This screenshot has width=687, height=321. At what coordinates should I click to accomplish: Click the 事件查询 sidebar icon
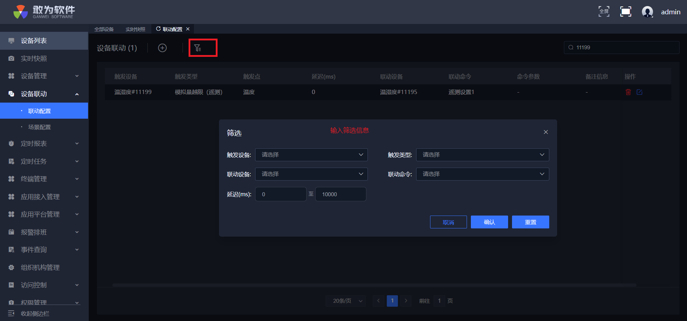pyautogui.click(x=11, y=250)
